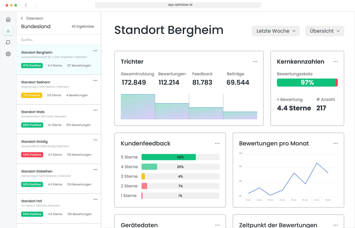
Task: Click the 1 Sterne 1% bar
Action: click(180, 196)
